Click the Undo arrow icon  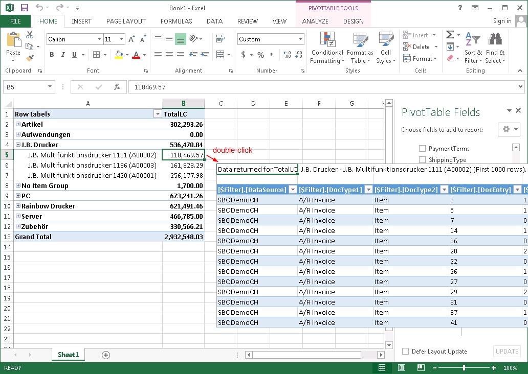[x=39, y=7]
